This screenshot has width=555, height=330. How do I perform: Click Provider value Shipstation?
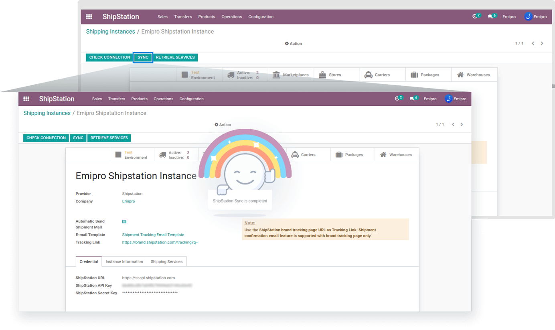tap(132, 194)
